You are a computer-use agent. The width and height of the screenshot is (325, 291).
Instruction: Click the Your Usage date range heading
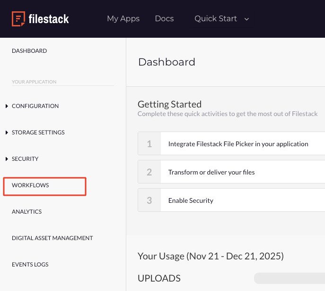click(211, 256)
